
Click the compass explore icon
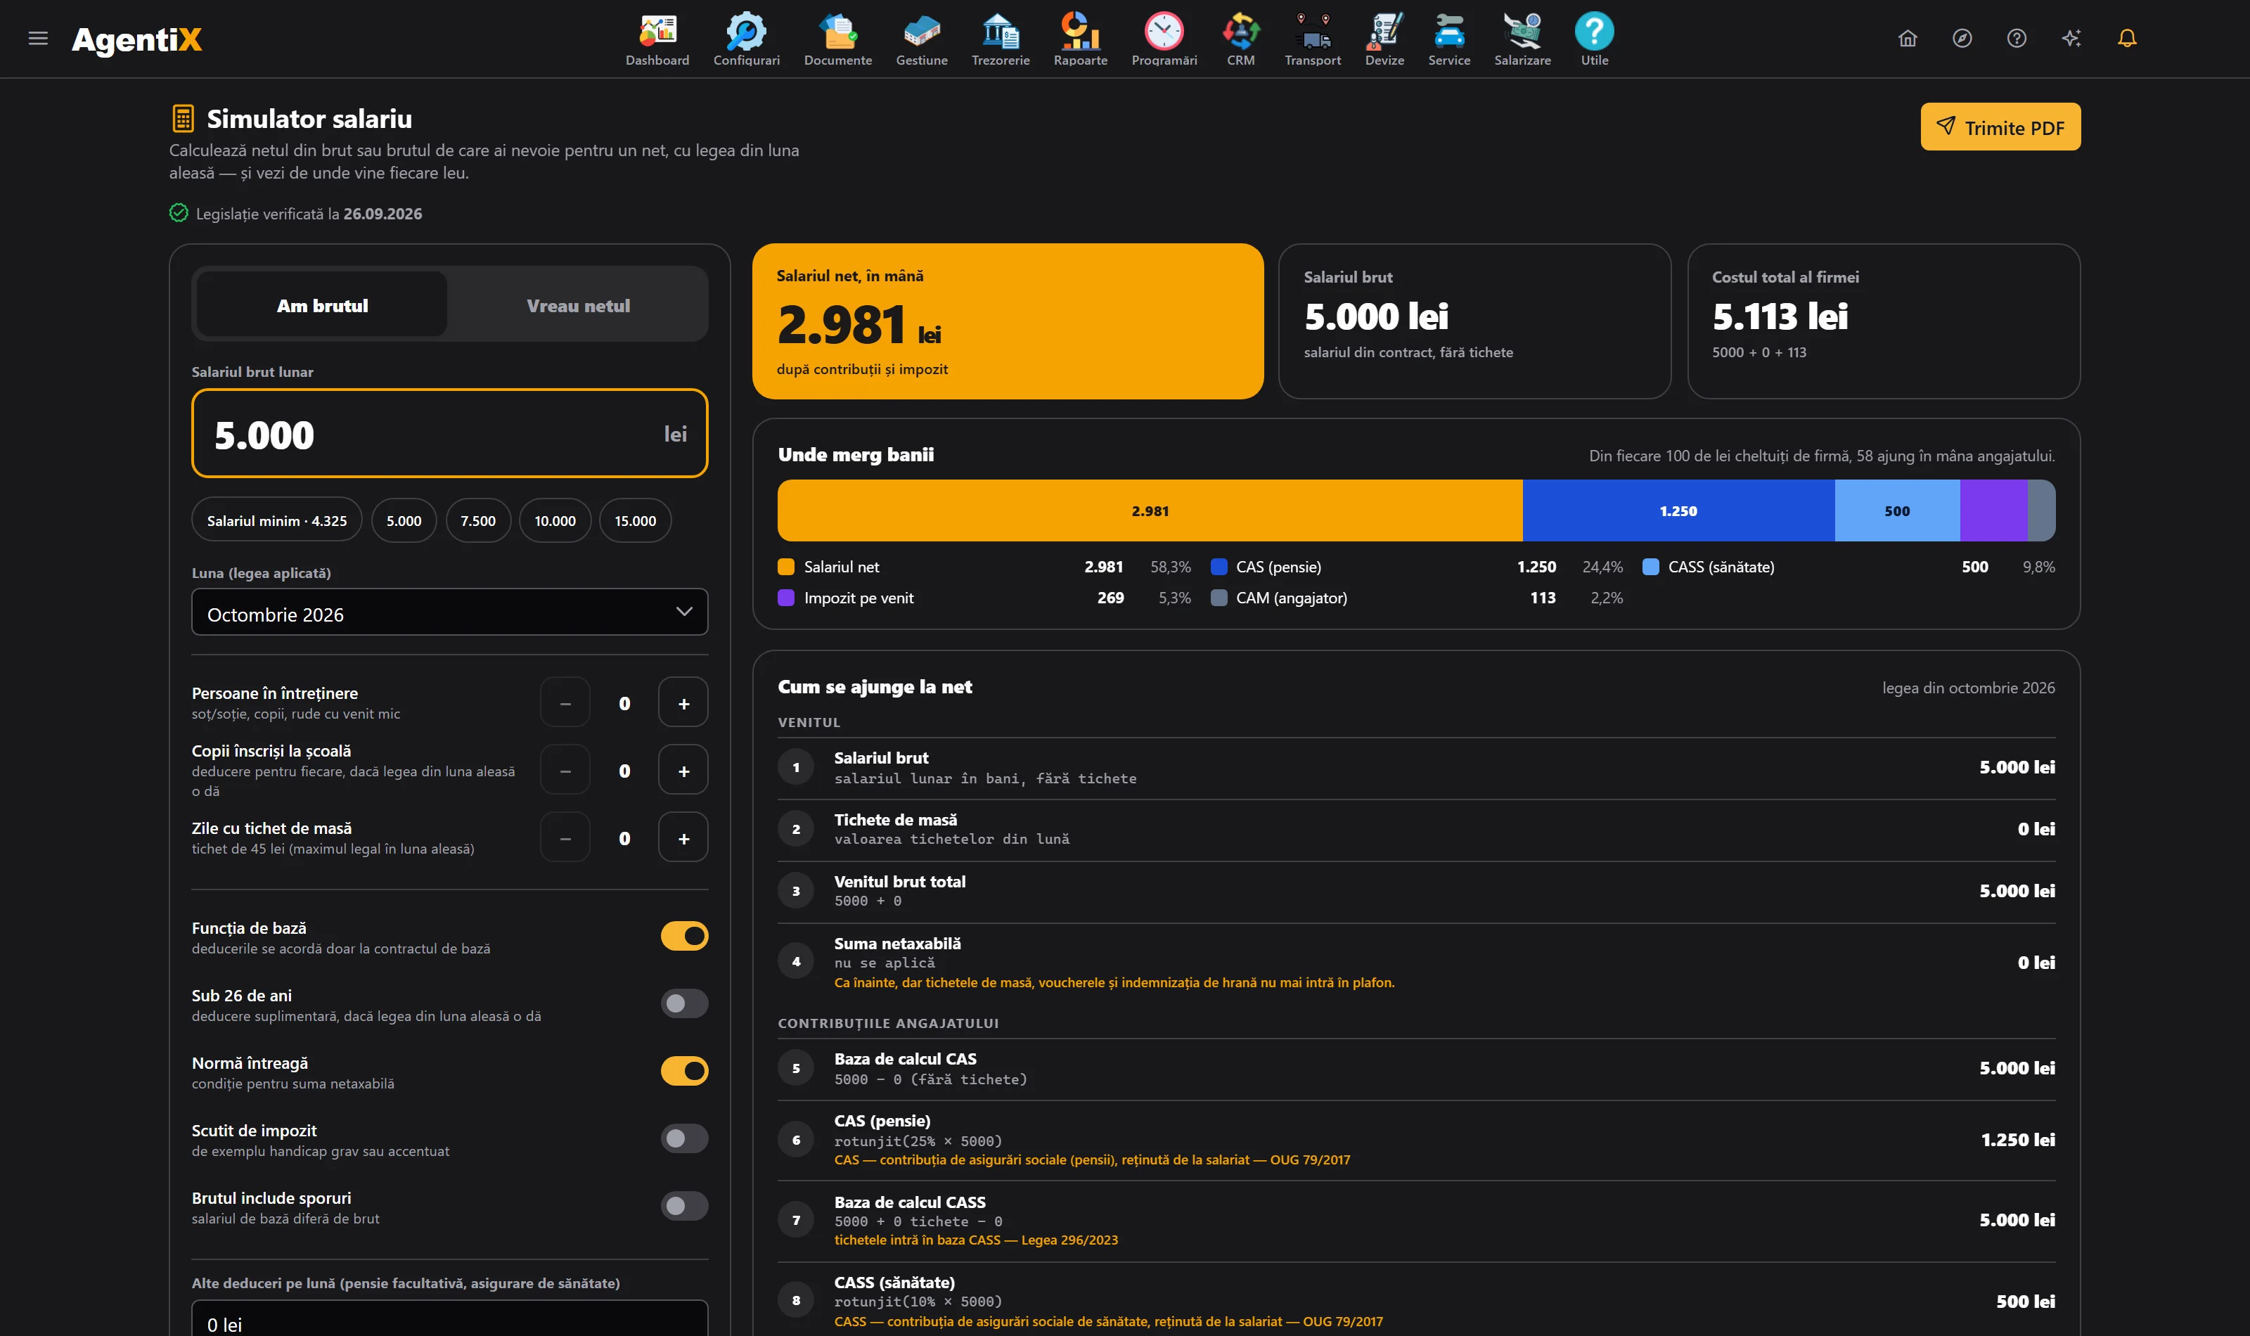[1962, 38]
